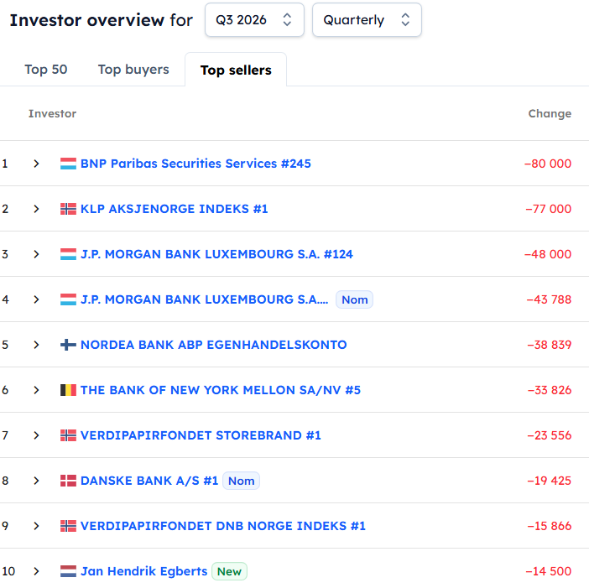
Task: Switch to the Top buyers tab
Action: click(133, 70)
